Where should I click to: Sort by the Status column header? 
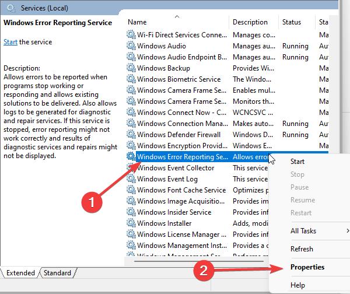pos(292,22)
